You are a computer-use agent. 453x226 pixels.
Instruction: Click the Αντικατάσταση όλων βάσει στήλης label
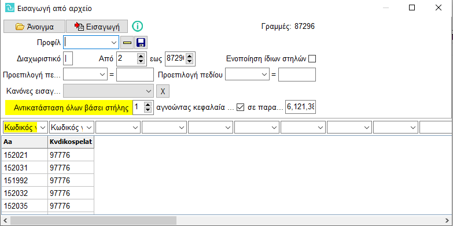pyautogui.click(x=69, y=108)
